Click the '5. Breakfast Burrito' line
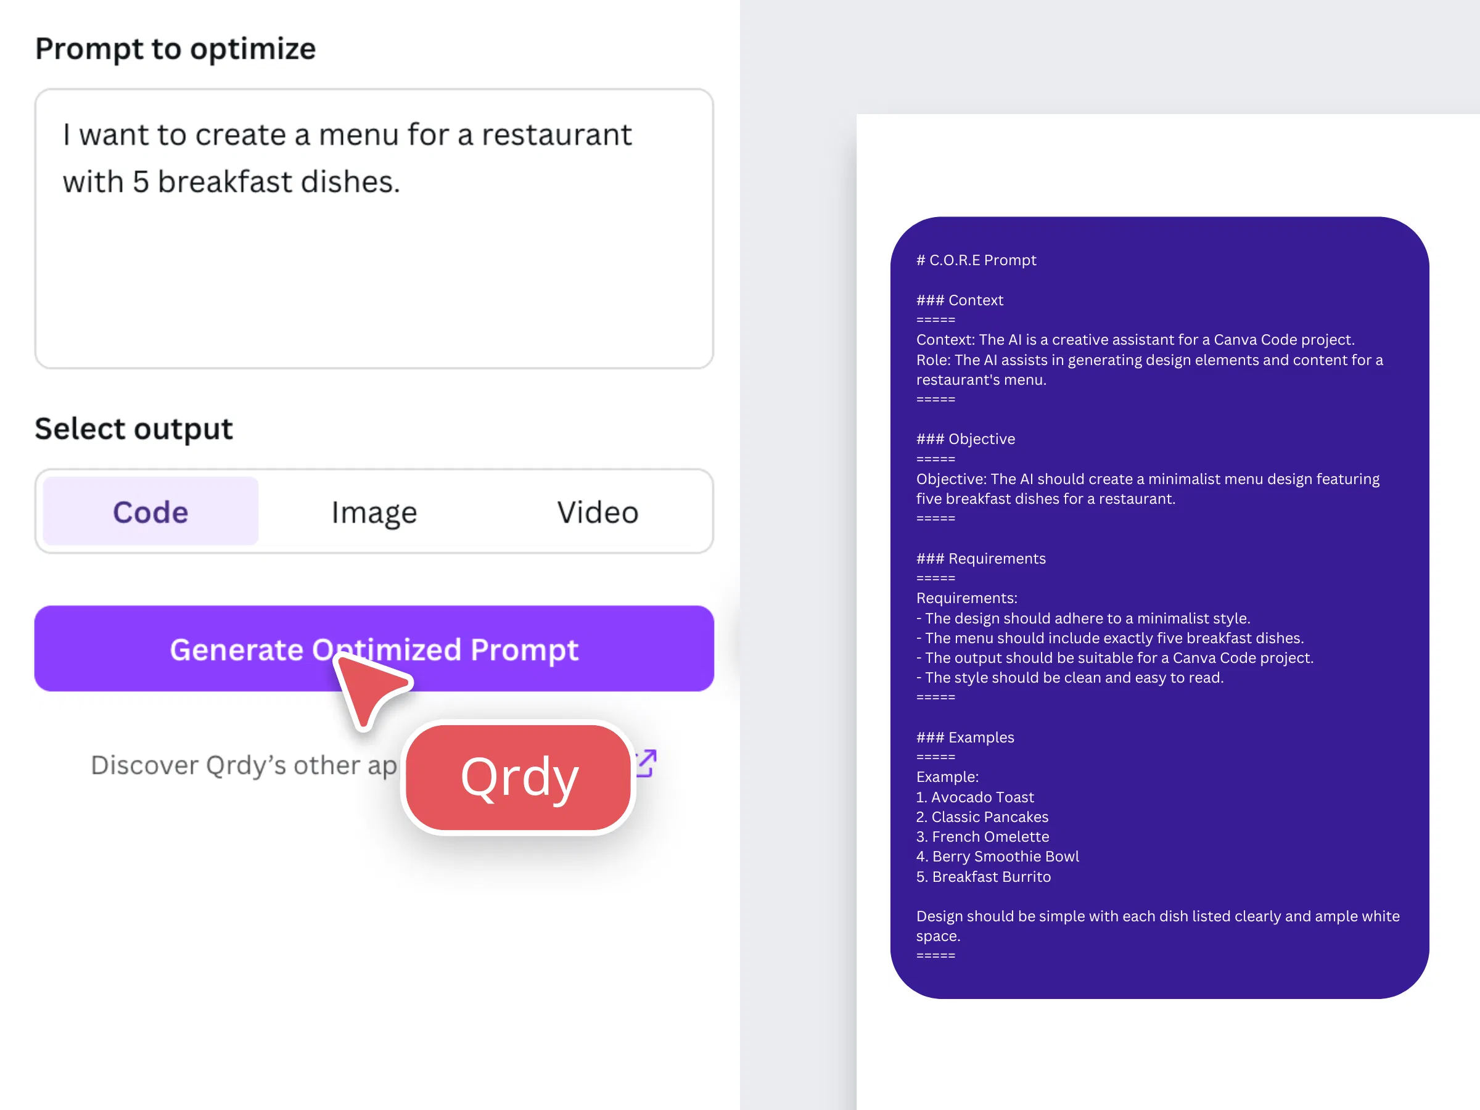 pyautogui.click(x=983, y=876)
